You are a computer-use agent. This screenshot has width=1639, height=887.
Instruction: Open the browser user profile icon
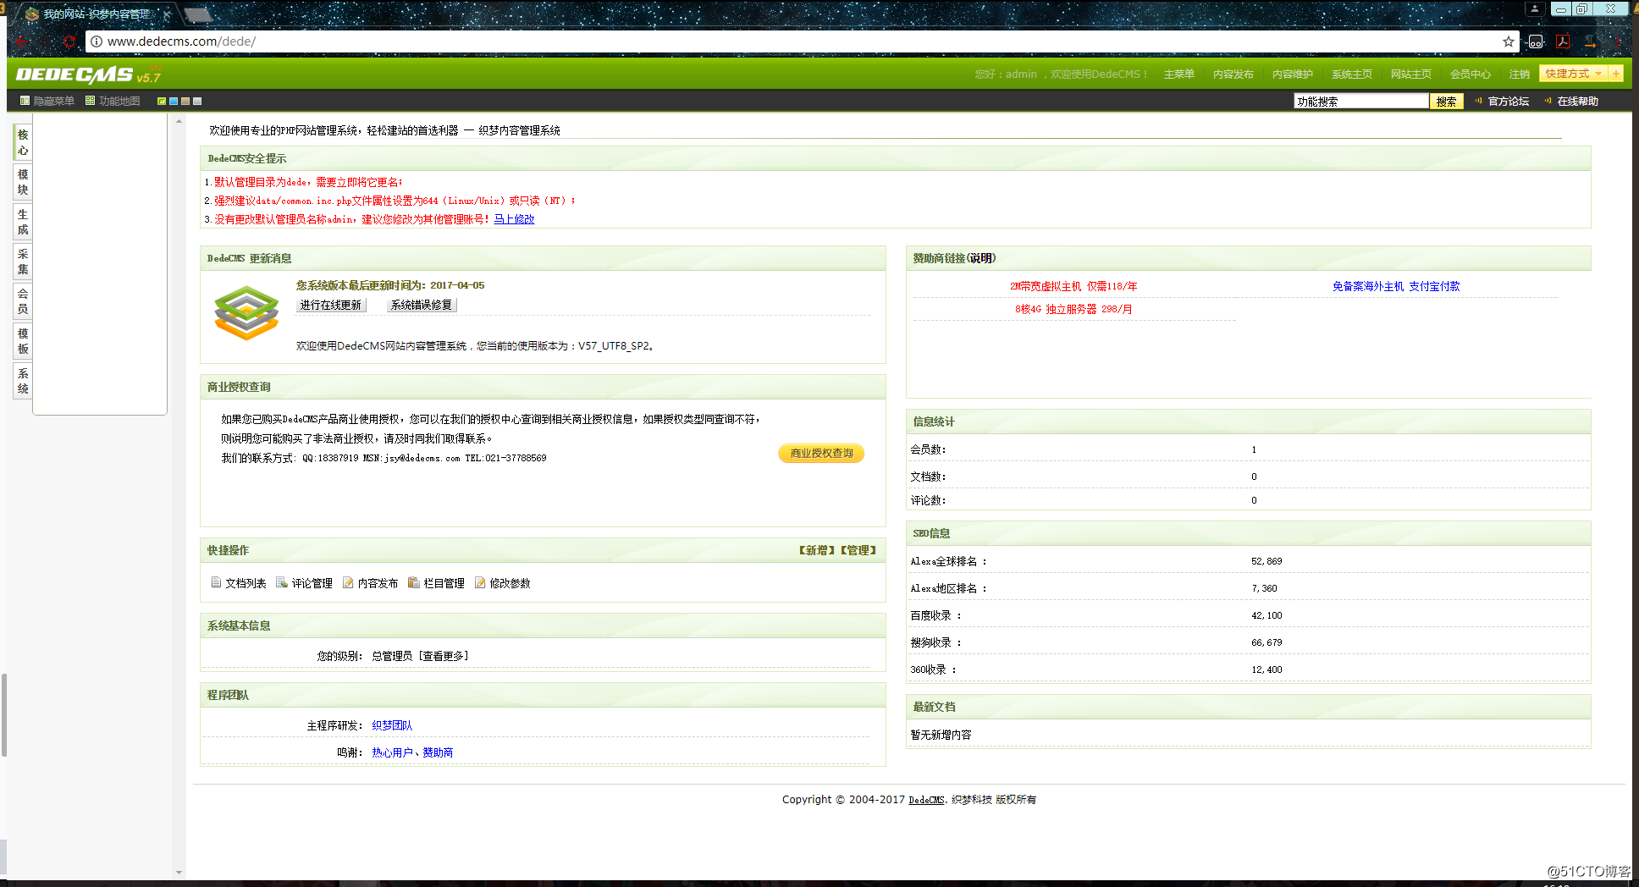pyautogui.click(x=1534, y=8)
